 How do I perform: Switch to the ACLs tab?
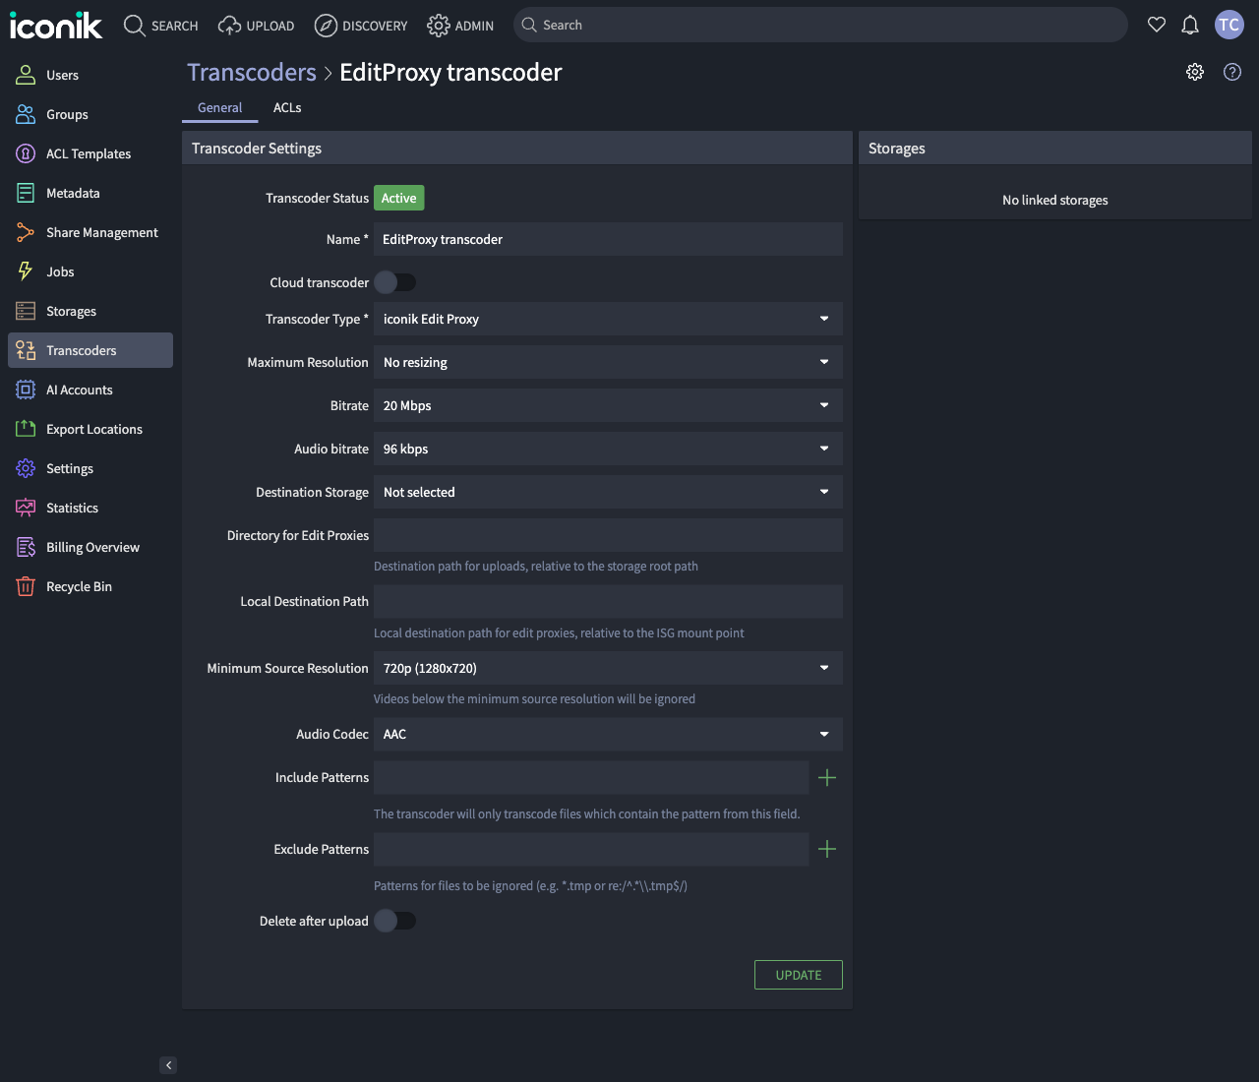coord(286,107)
